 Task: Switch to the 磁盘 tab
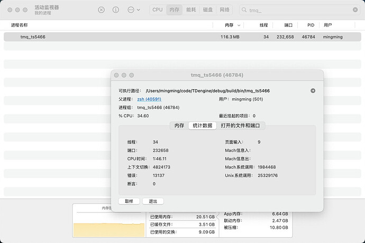(x=208, y=10)
